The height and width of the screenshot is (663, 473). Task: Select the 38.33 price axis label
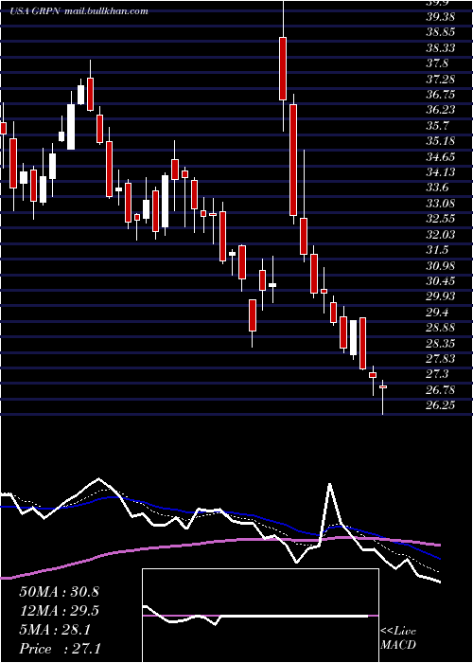441,48
